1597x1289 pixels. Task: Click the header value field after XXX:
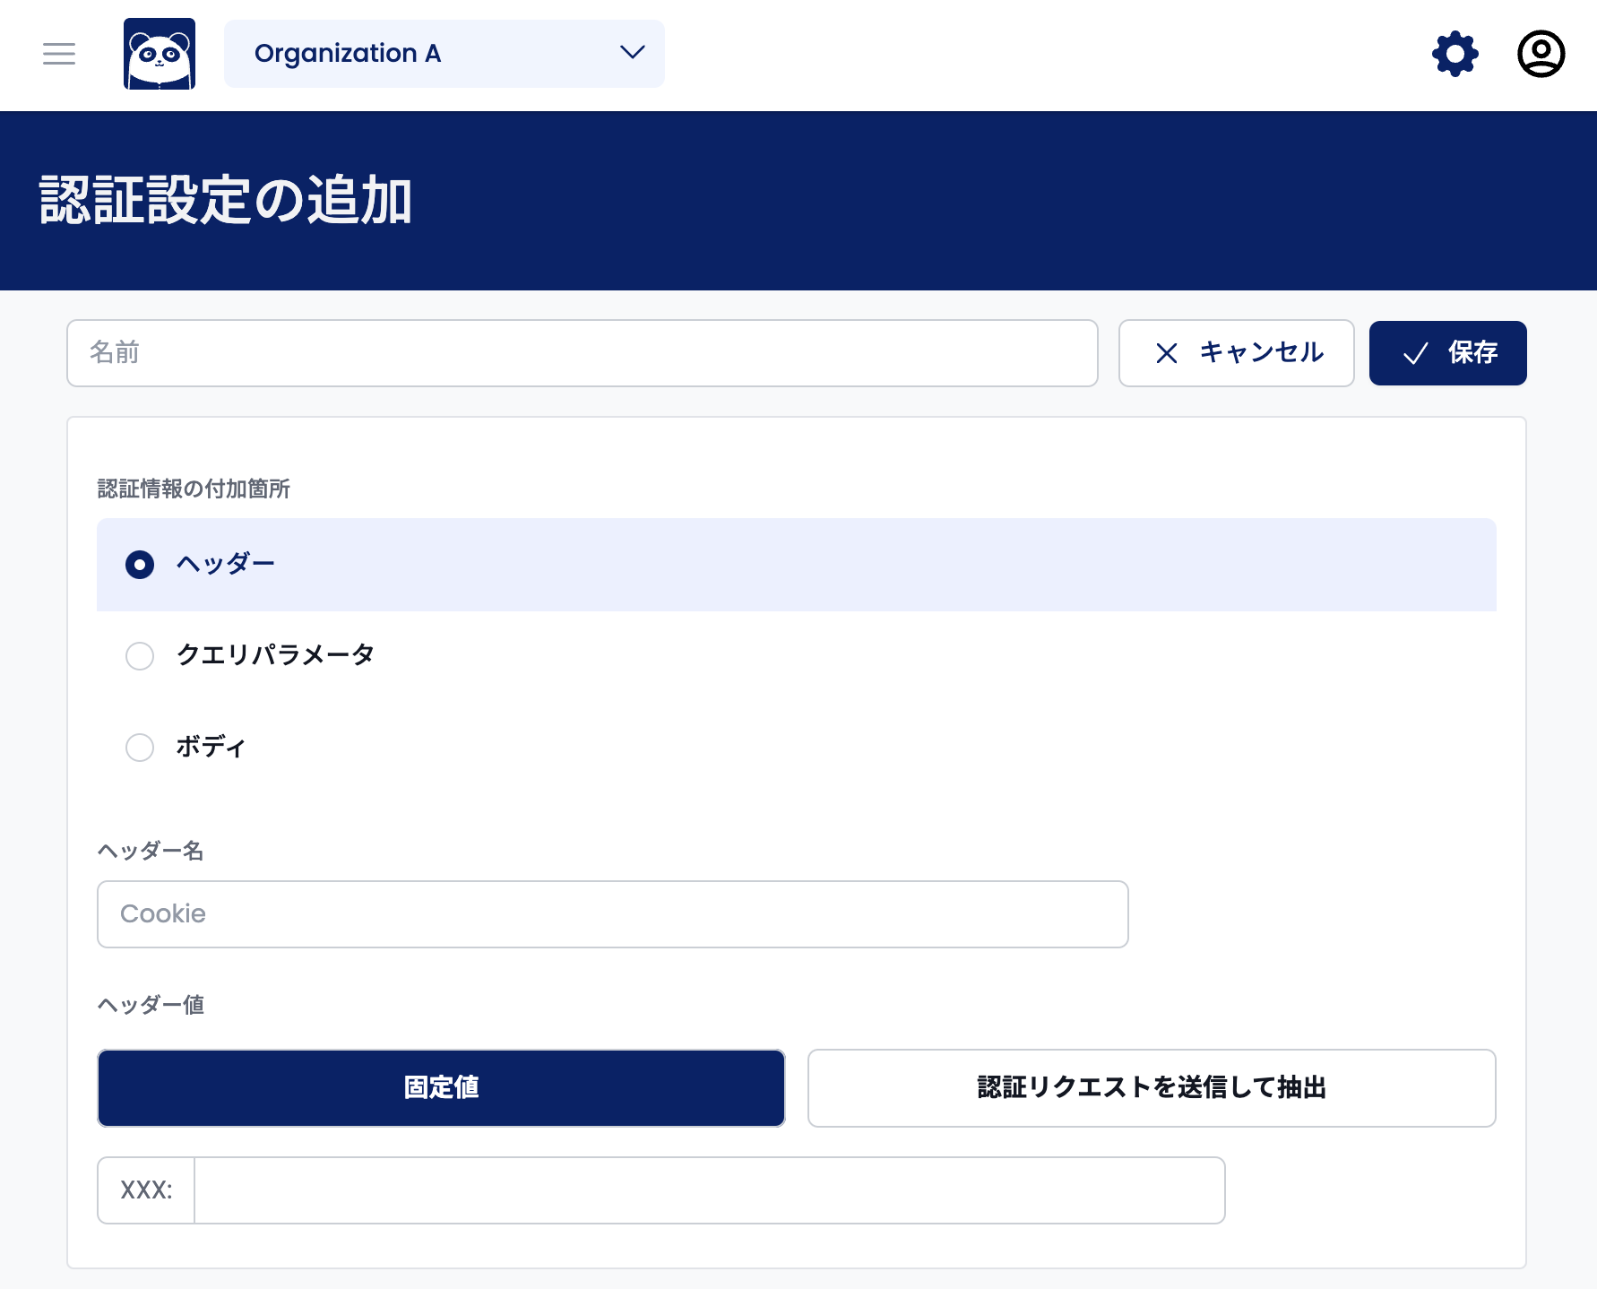pos(710,1190)
